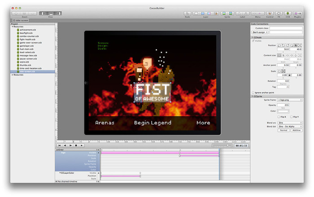Select the logo Position end keyframe marker
The image size is (314, 197).
(x=219, y=155)
